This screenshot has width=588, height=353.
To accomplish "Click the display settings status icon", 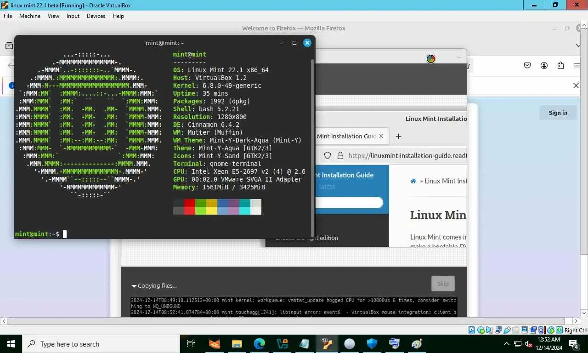I will click(x=525, y=330).
